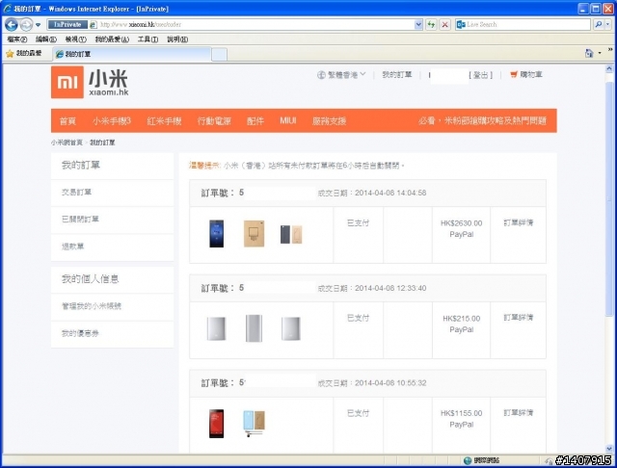Click the scrollbar up arrow
617x468 pixels.
tap(609, 68)
